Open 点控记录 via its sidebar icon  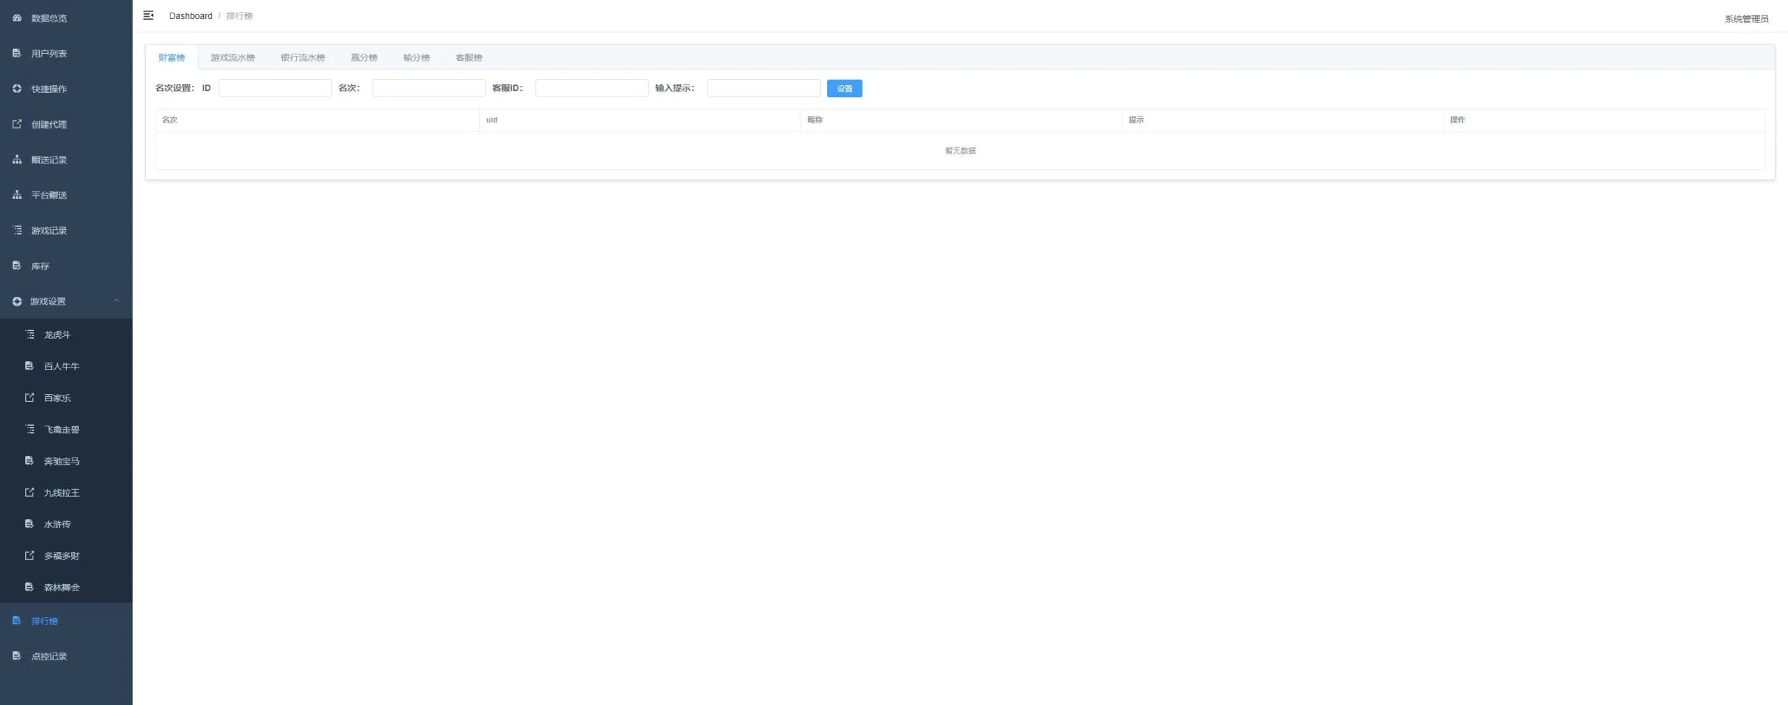[x=17, y=656]
